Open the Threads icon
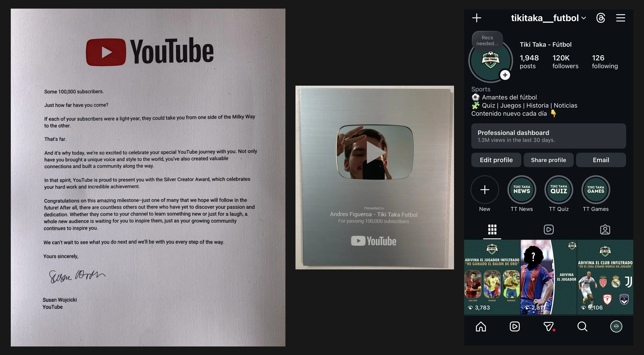Image resolution: width=644 pixels, height=355 pixels. tap(600, 18)
